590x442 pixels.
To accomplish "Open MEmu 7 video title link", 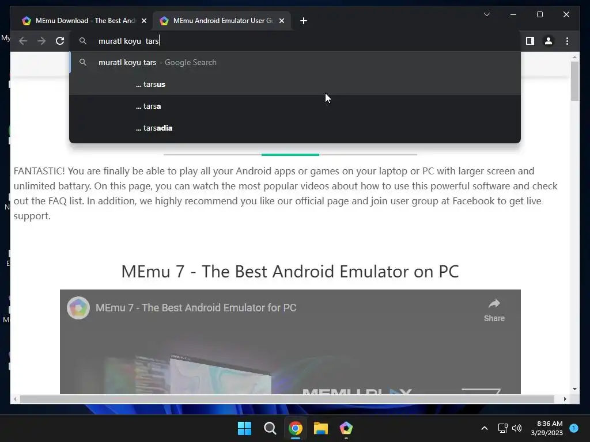I will pyautogui.click(x=196, y=308).
